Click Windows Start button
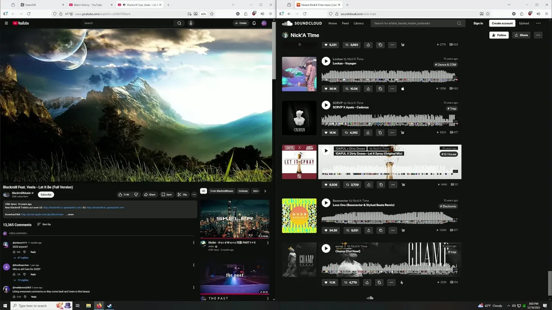Image resolution: width=552 pixels, height=310 pixels. (5, 306)
